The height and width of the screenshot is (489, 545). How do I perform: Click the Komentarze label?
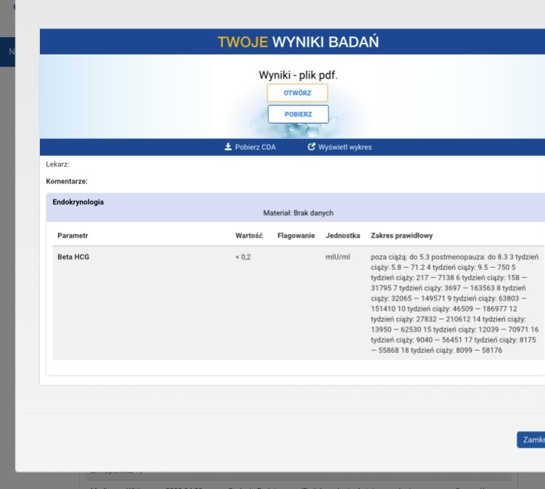(x=67, y=180)
